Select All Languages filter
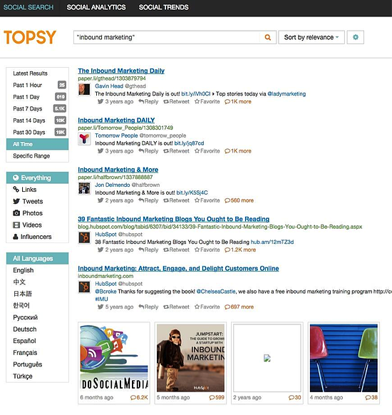The width and height of the screenshot is (392, 415). (37, 258)
